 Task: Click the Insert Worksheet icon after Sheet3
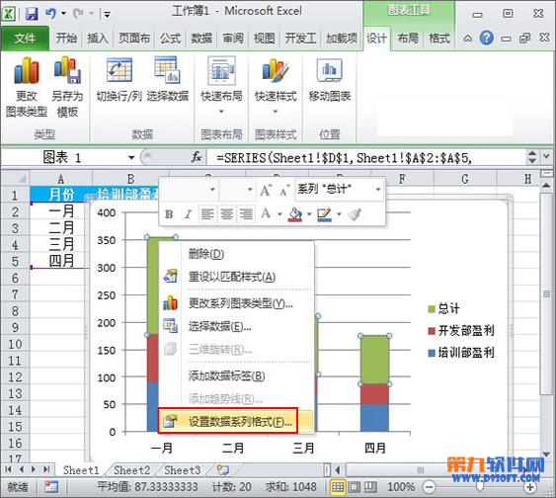pyautogui.click(x=222, y=470)
